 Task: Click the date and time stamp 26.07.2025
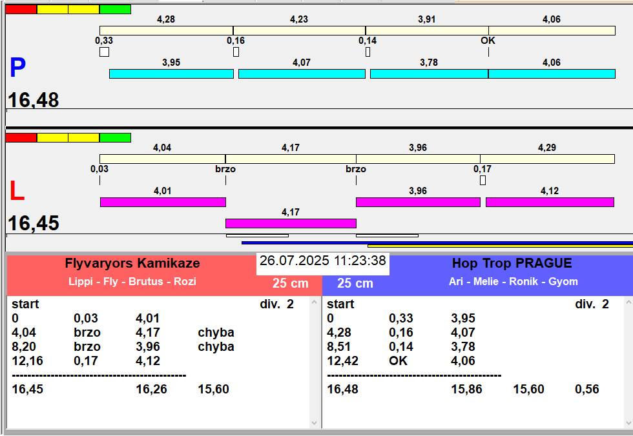(x=323, y=261)
